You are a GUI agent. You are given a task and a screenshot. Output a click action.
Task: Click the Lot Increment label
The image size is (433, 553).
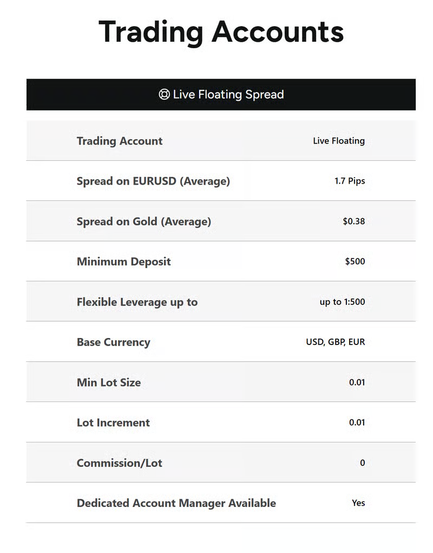(113, 422)
